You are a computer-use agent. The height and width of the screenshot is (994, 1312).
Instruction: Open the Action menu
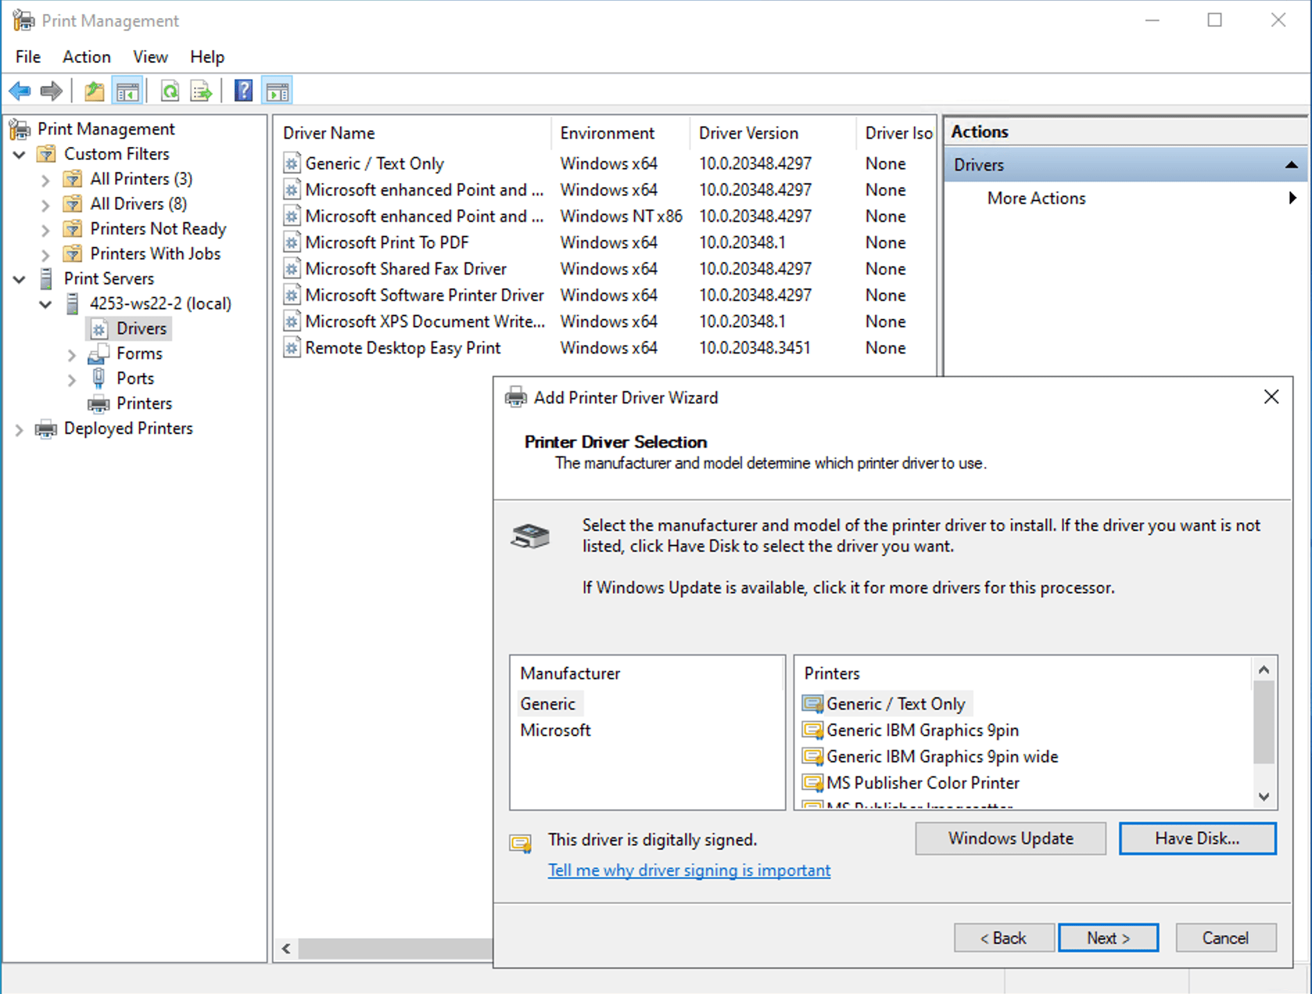click(x=86, y=56)
